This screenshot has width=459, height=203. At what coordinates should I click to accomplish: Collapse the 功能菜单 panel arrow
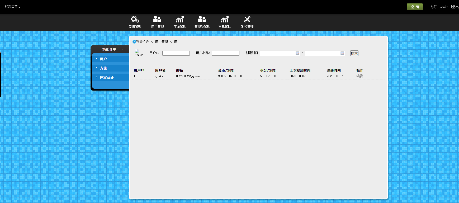click(122, 50)
